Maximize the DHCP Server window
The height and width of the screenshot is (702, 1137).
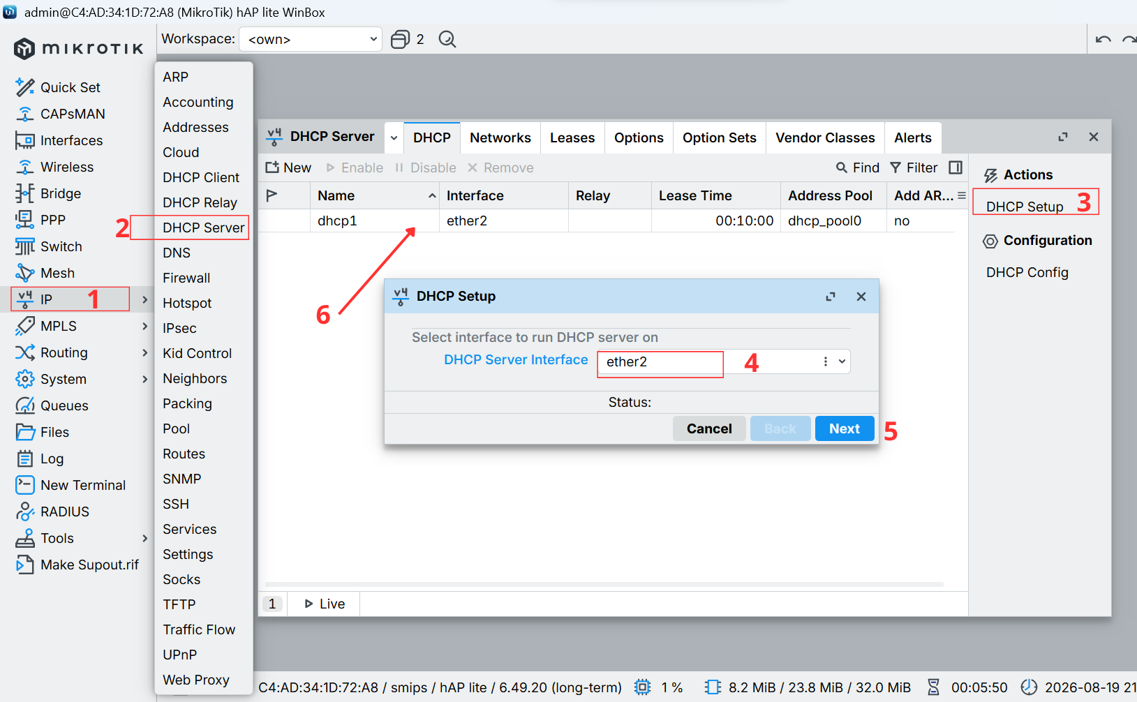1063,137
